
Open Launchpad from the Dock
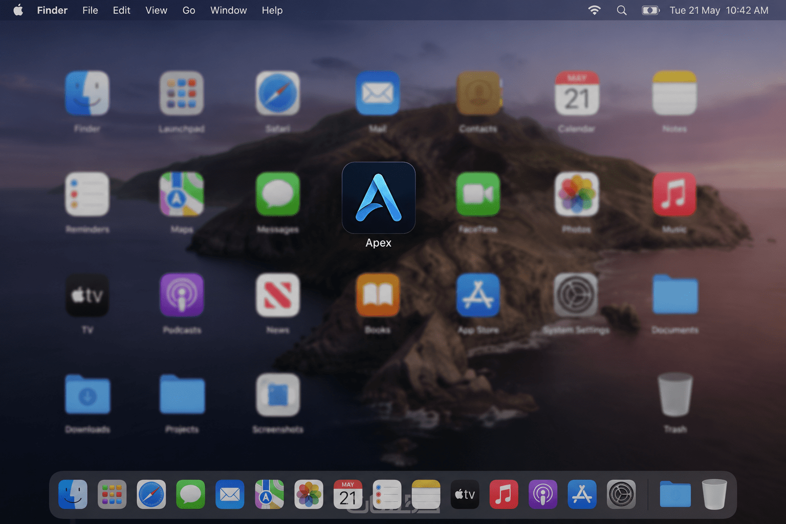click(x=112, y=494)
